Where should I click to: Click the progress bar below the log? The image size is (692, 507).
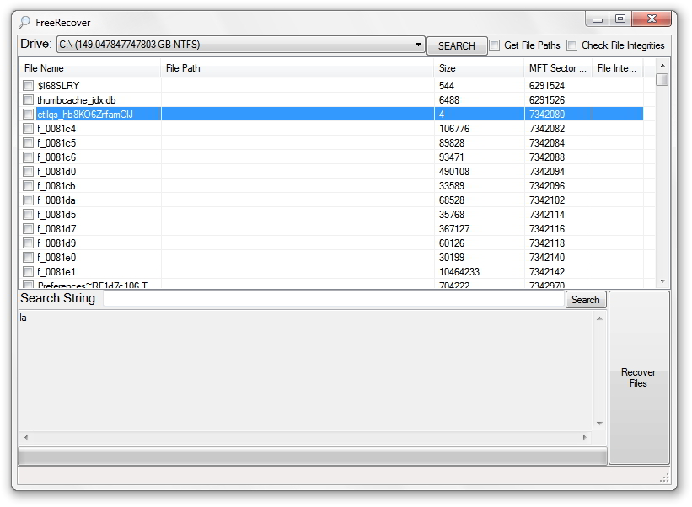point(313,456)
